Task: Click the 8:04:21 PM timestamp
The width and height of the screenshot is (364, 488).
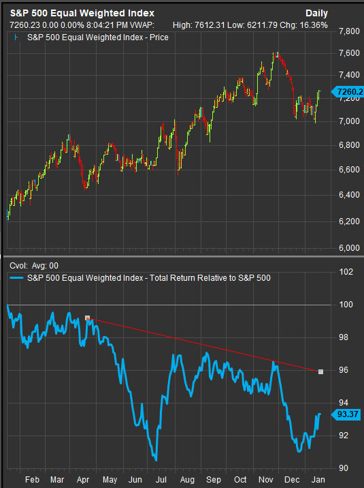Action: pos(107,25)
